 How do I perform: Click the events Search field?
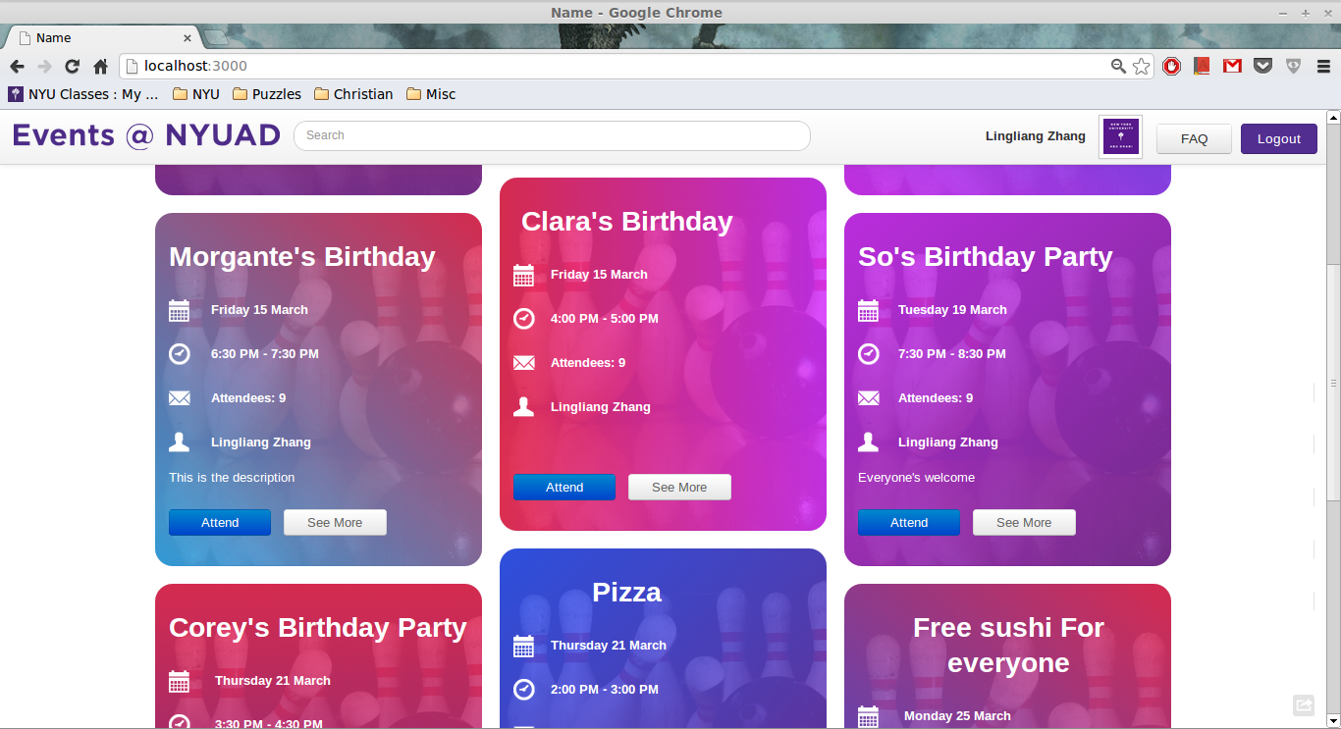pyautogui.click(x=552, y=135)
